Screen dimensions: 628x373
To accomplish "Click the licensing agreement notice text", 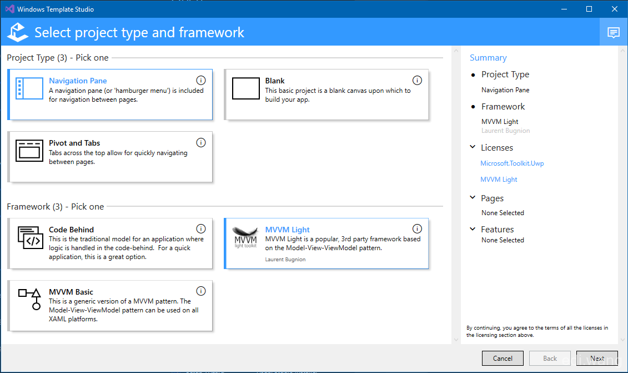I will click(537, 331).
